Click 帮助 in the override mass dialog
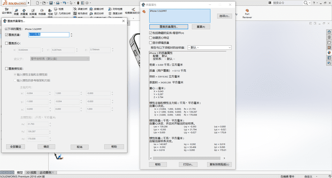332x178 pixels. 114,147
